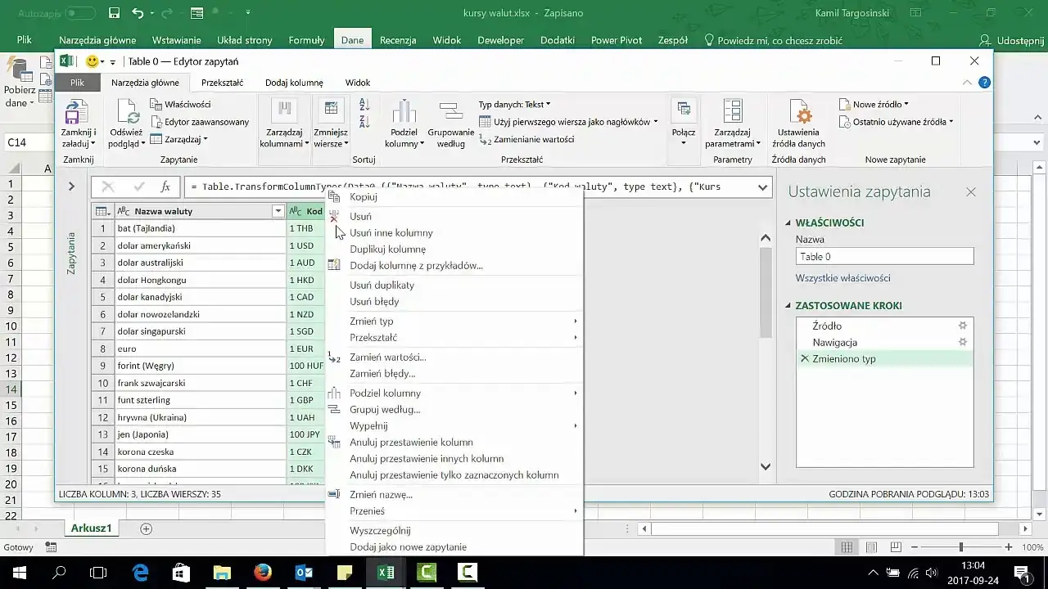
Task: Open Ustawienia źródła danych
Action: point(798,113)
